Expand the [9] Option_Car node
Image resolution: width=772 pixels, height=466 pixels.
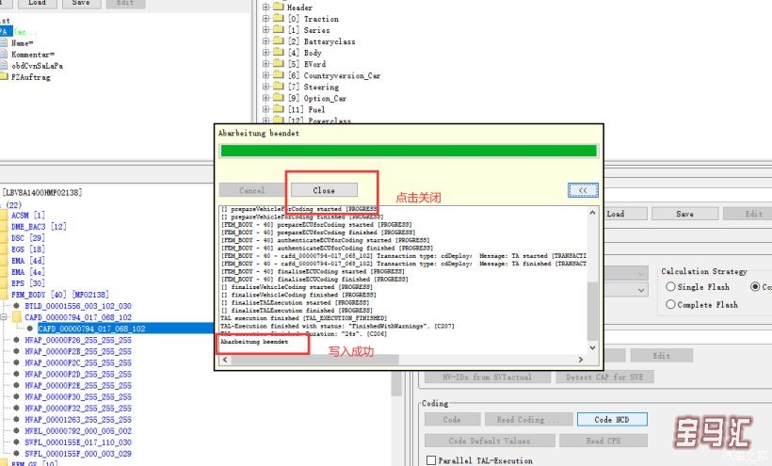point(265,98)
